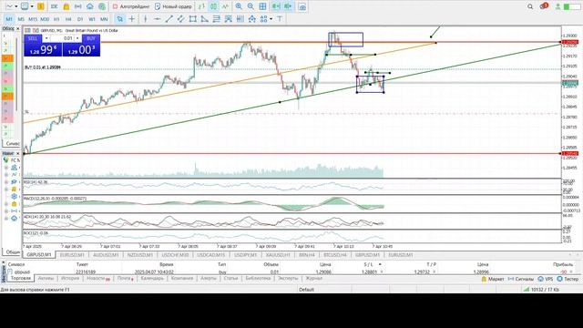Select the rectangle drawing tool
Screen dimensions: 583x328
tap(192, 18)
